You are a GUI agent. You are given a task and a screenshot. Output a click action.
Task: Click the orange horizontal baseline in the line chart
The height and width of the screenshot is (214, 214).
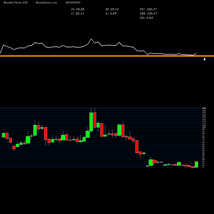click(107, 56)
